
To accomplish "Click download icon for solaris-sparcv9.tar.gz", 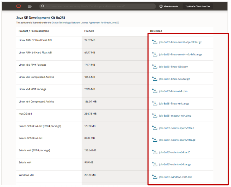I will point(155,140).
